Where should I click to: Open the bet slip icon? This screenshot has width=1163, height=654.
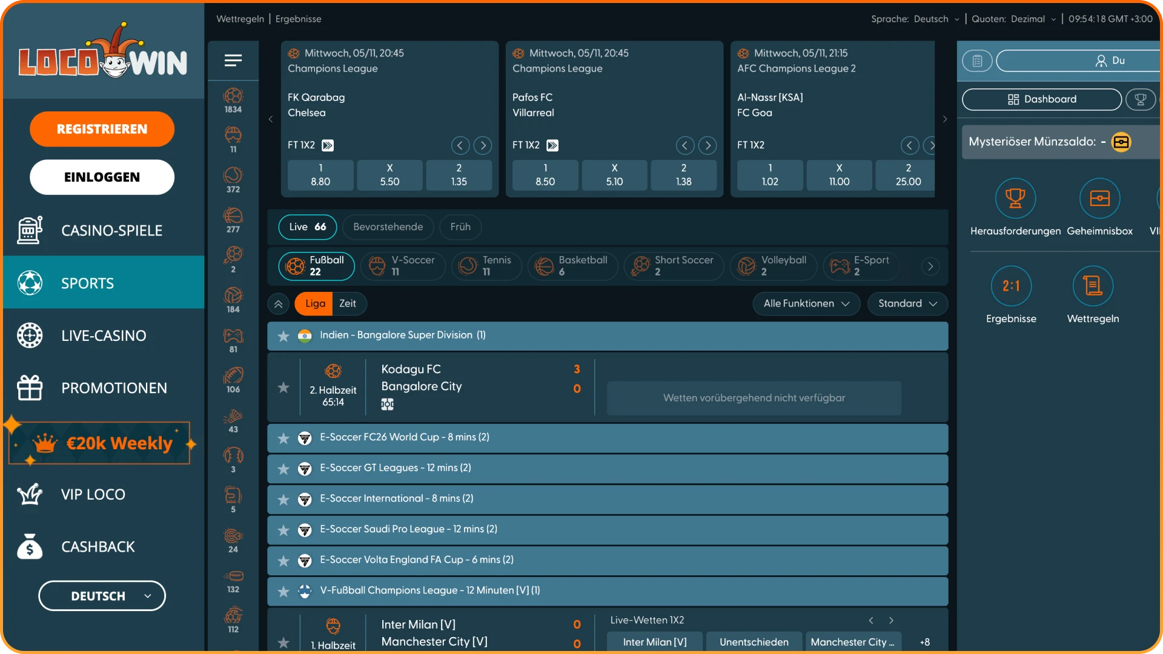click(977, 61)
